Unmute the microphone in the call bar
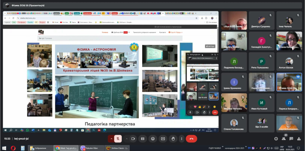Screen dimensions: 305x151 point(118,139)
